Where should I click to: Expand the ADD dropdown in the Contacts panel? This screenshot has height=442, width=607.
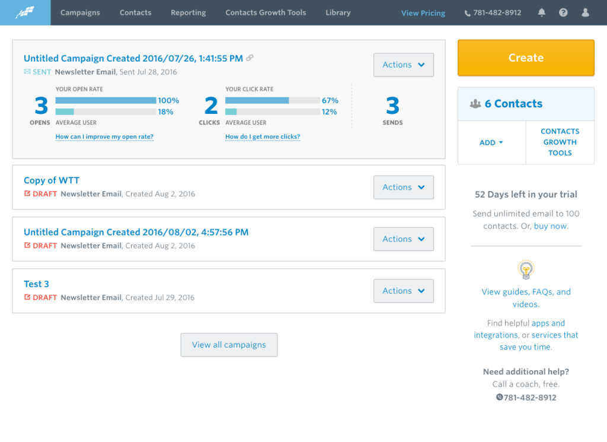point(491,142)
